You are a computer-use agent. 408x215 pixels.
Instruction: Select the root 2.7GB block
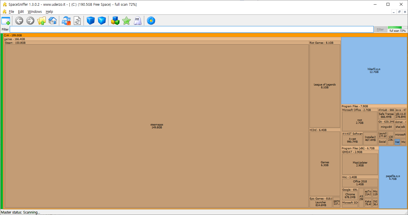pyautogui.click(x=360, y=122)
